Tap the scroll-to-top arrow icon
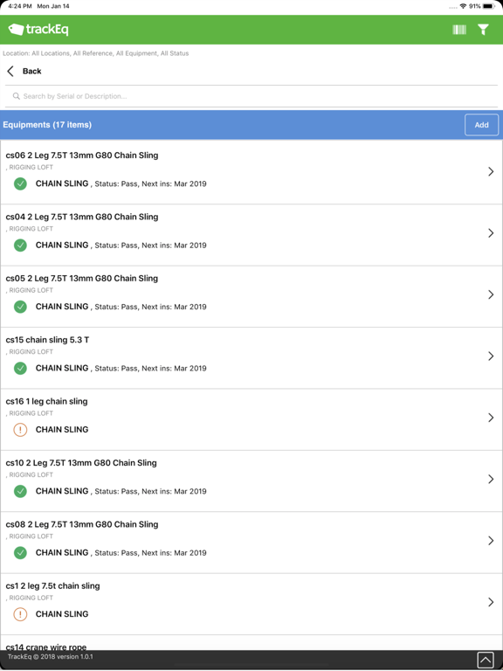This screenshot has width=503, height=671. click(485, 660)
